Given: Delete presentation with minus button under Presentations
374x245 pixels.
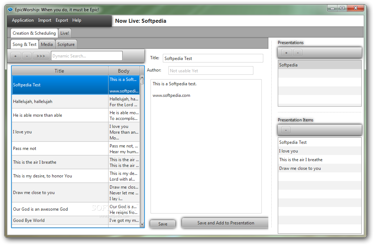Looking at the screenshot, I should 298,53.
